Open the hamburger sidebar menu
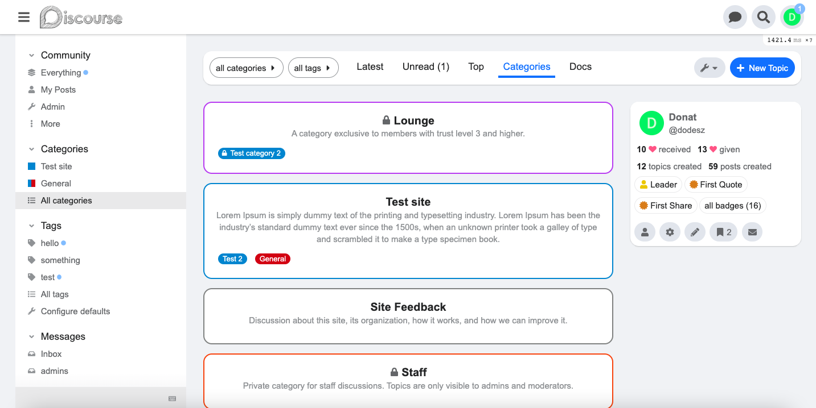816x408 pixels. coord(23,17)
